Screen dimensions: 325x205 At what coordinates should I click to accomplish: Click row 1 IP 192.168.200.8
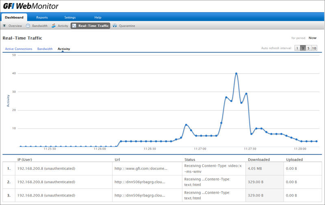(x=46, y=169)
